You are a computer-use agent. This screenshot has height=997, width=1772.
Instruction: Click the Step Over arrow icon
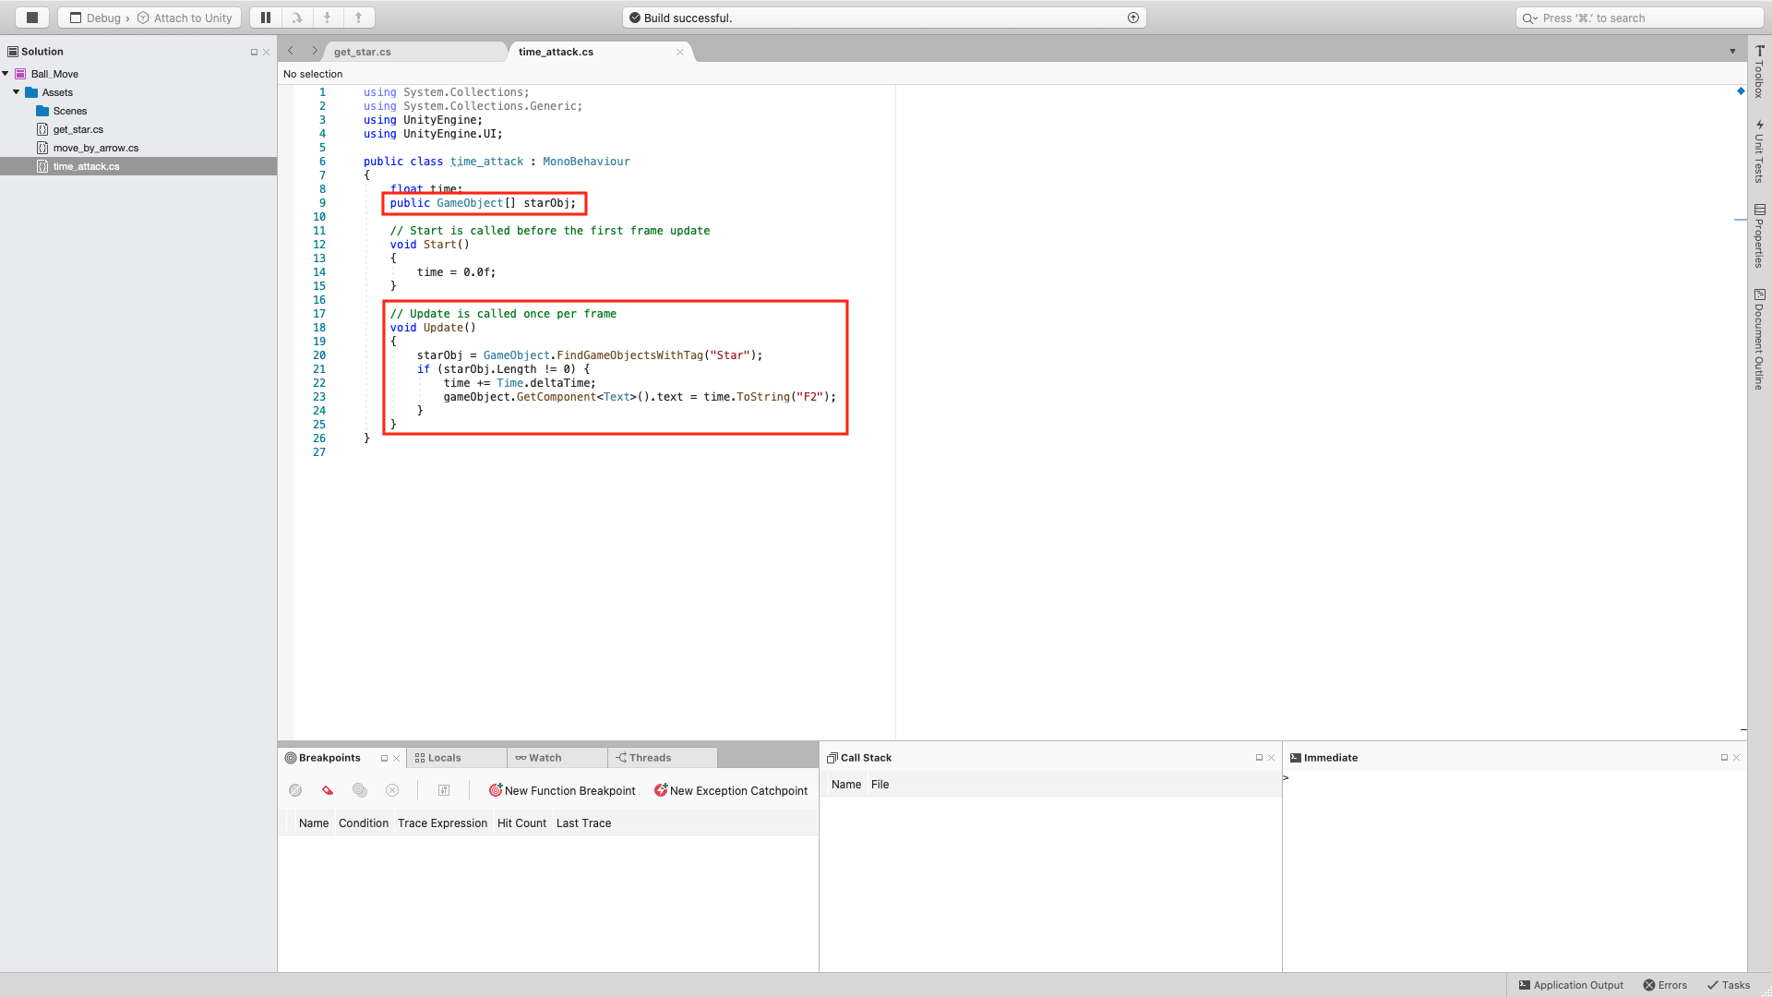[x=297, y=18]
